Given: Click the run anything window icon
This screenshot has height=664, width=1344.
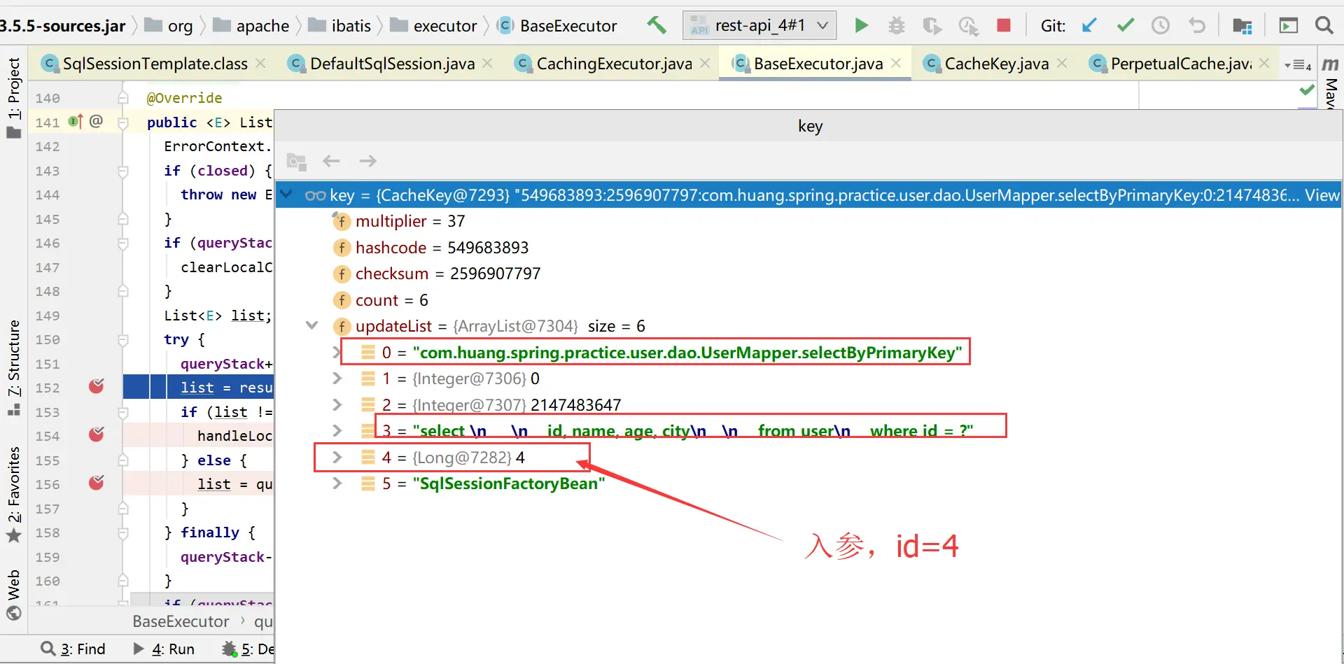Looking at the screenshot, I should pyautogui.click(x=1288, y=26).
